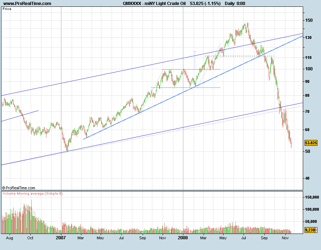Viewport: 321px width, 250px height.
Task: Click the yellow 9,239 volume value tag
Action: (310, 230)
